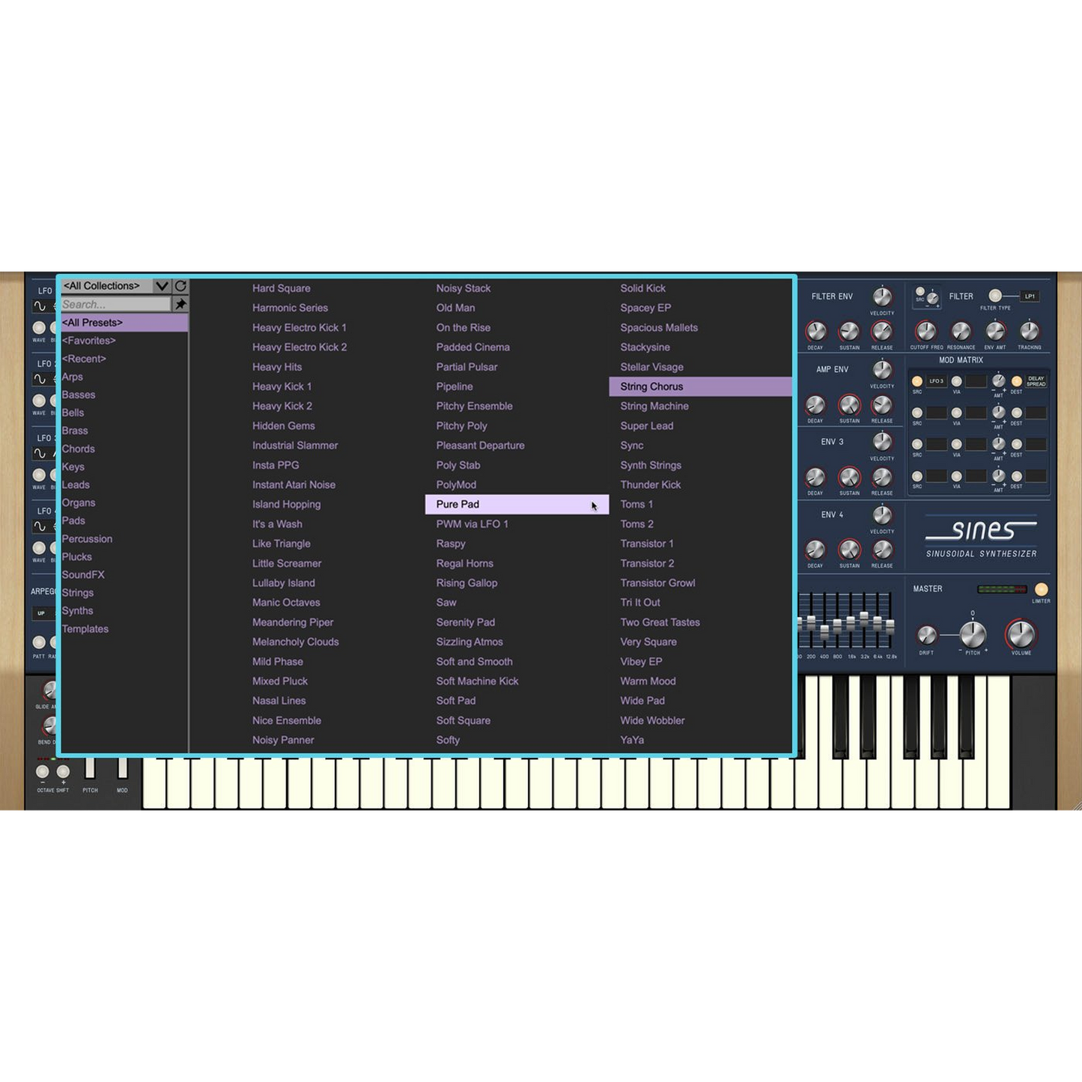1082x1082 pixels.
Task: Load the Pure Pad preset
Action: click(x=458, y=505)
